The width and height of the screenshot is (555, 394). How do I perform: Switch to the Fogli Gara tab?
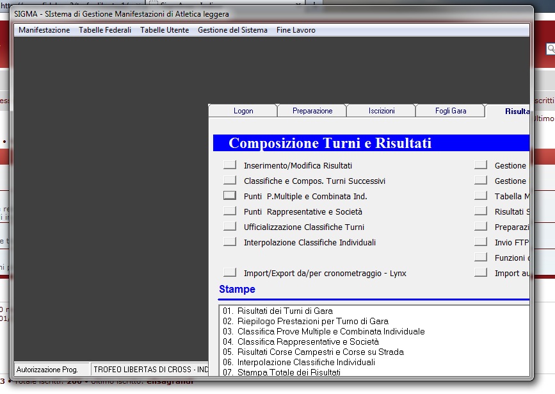pyautogui.click(x=450, y=111)
